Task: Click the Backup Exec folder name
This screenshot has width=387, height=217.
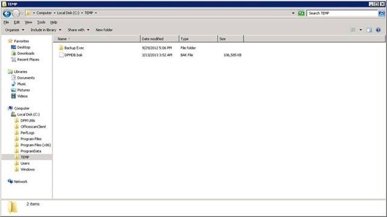Action: [74, 48]
